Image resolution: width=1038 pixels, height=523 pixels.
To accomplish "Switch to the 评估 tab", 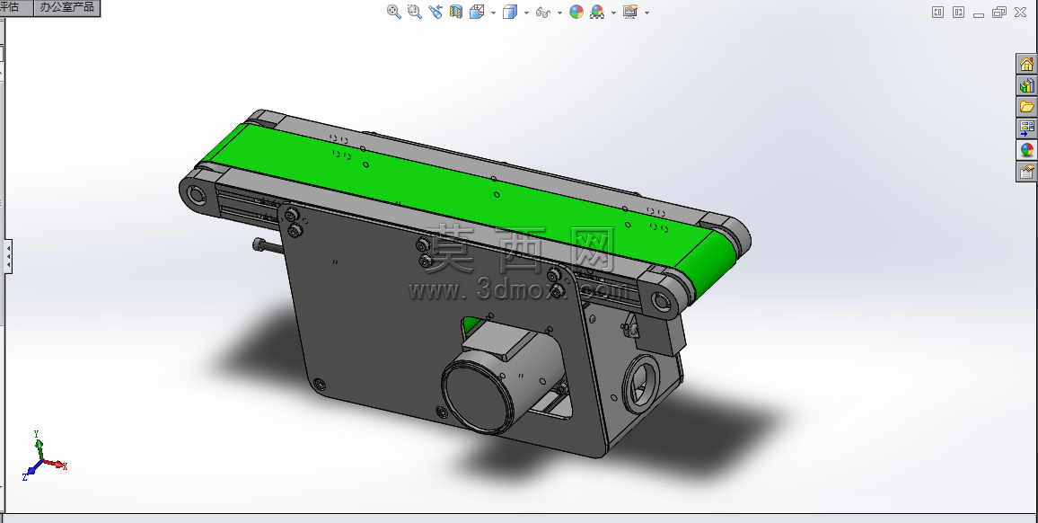I will pos(14,7).
